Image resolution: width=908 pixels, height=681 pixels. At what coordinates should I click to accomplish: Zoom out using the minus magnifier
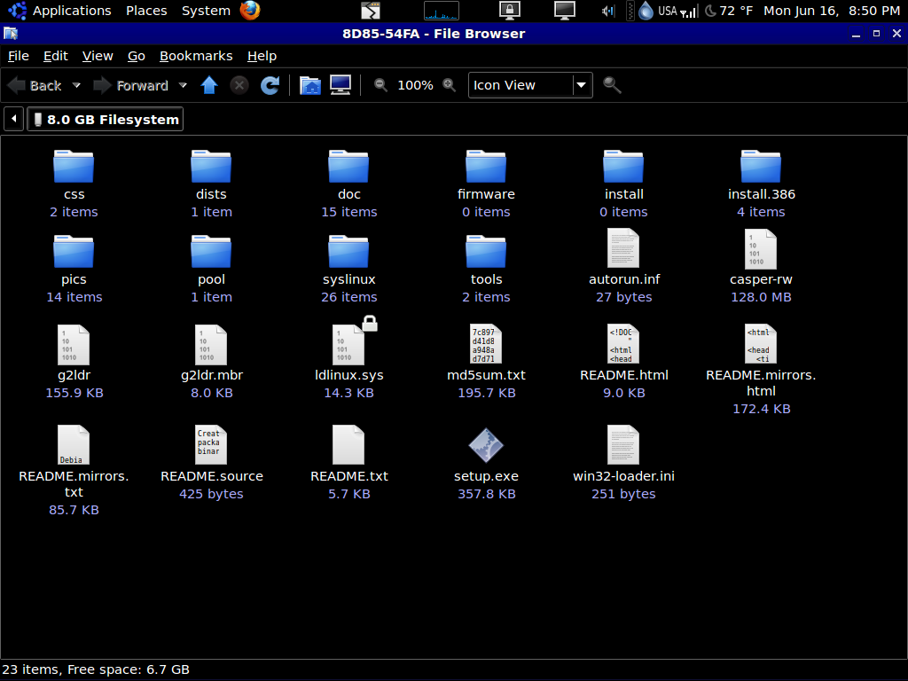380,85
